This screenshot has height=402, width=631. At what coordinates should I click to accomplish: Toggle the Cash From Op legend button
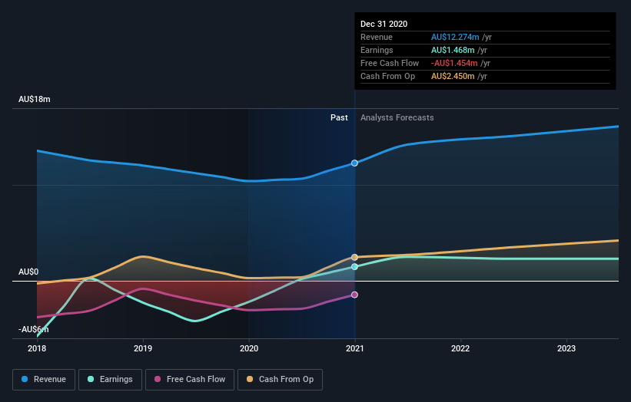click(x=280, y=380)
